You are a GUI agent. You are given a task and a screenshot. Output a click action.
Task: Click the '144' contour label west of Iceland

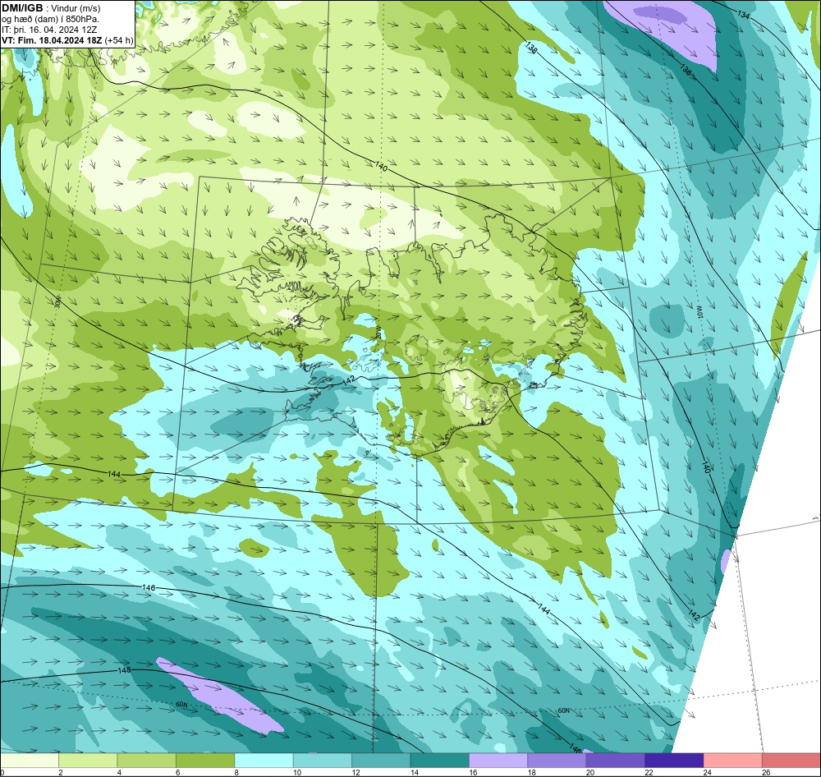(113, 474)
